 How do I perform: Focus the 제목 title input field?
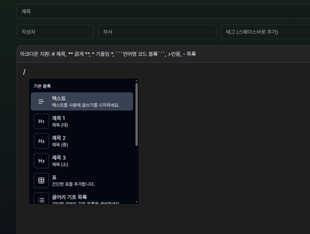pyautogui.click(x=163, y=11)
